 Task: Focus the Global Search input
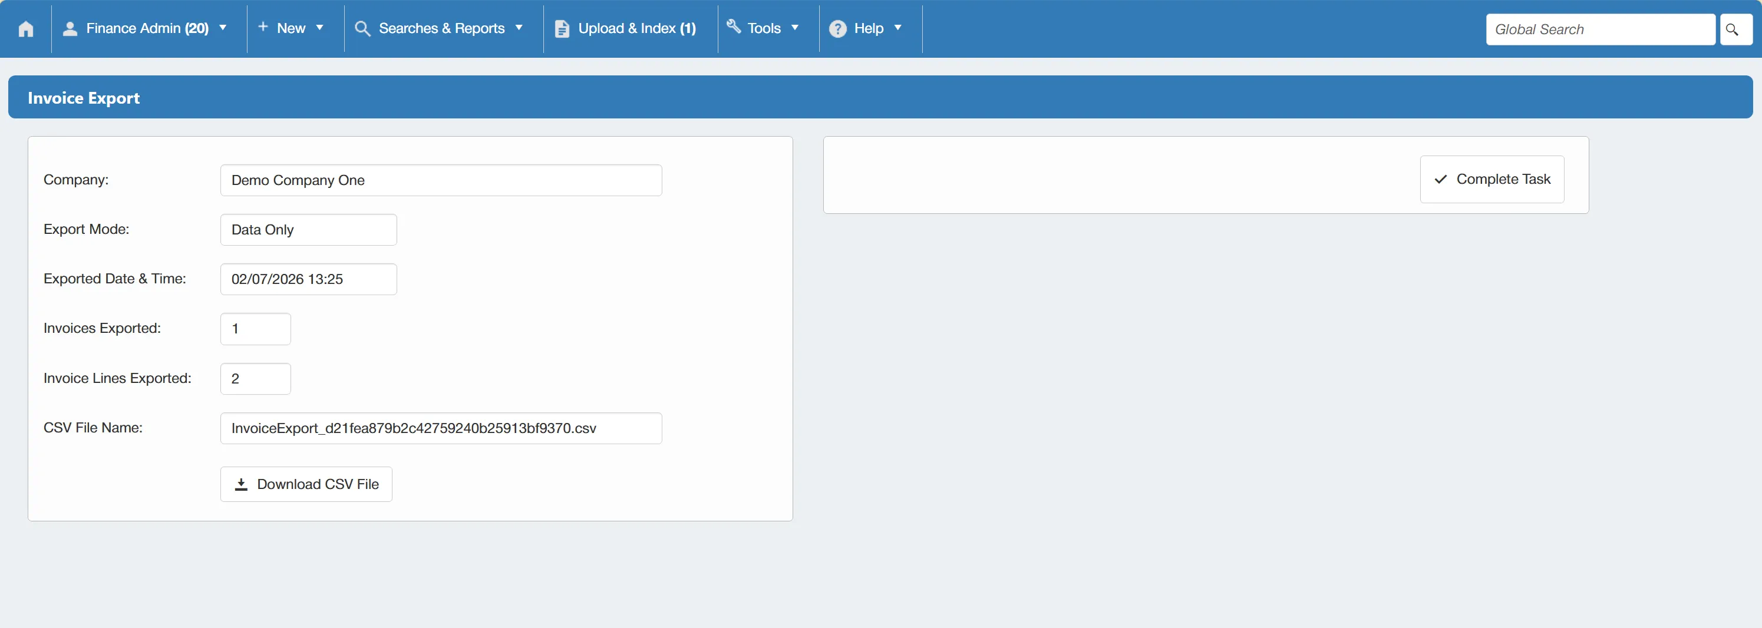click(1600, 29)
